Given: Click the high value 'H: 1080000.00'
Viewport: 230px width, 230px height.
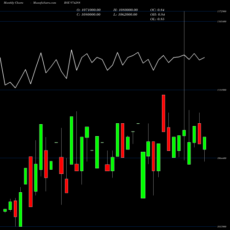Looking at the screenshot, I should (126, 10).
